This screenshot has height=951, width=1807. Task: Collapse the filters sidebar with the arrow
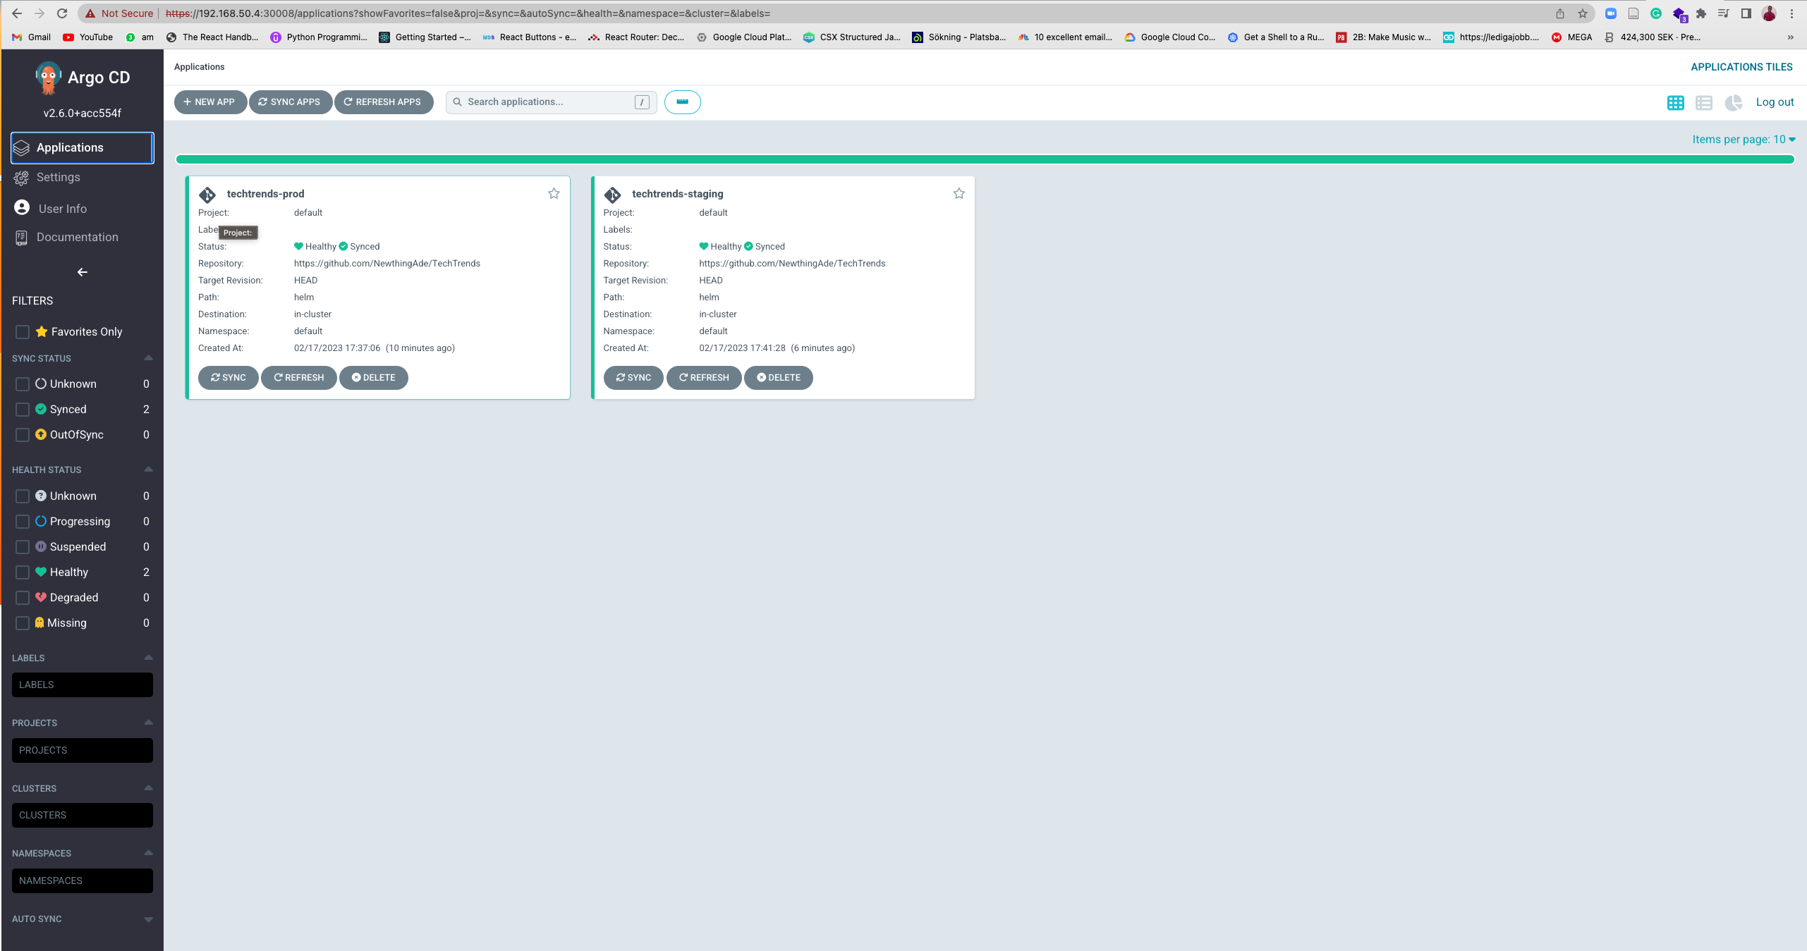tap(82, 272)
